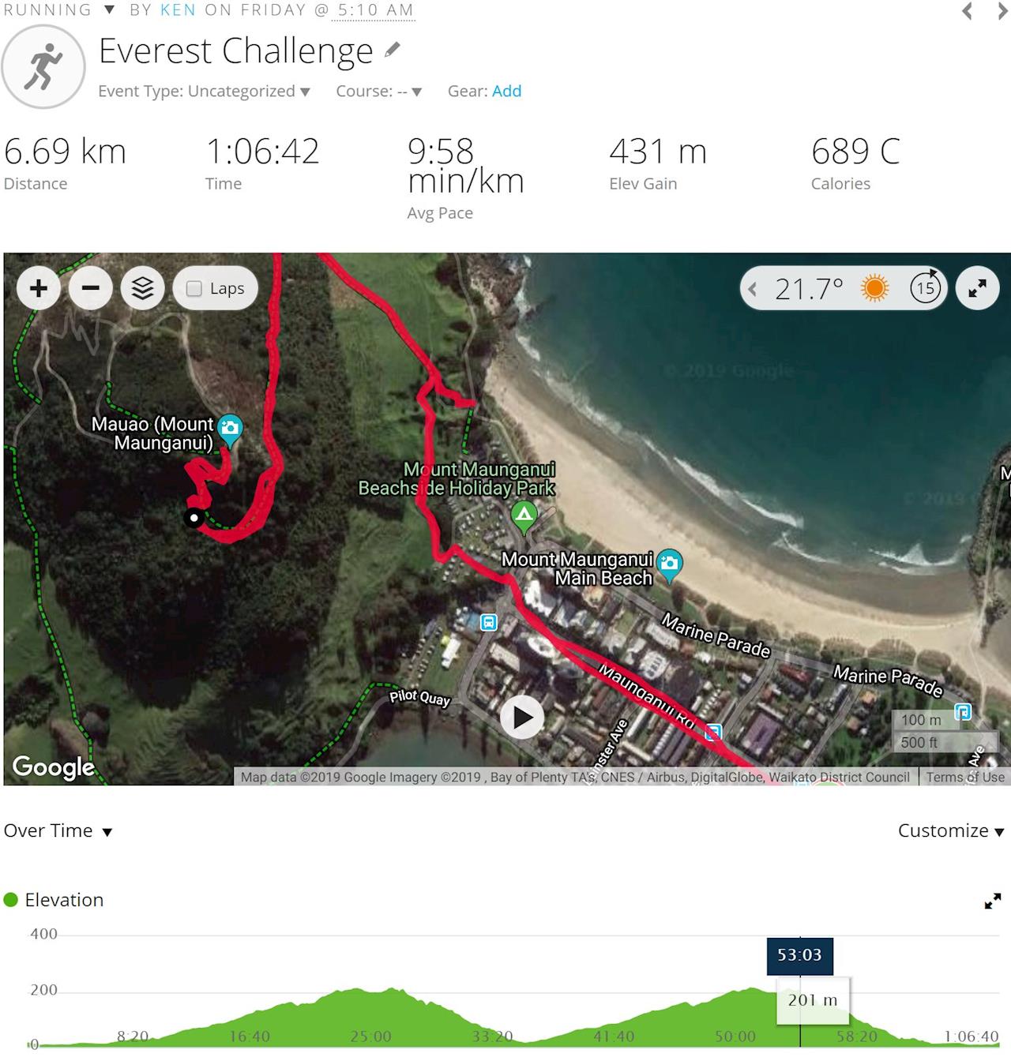This screenshot has width=1011, height=1061.
Task: Open Ken's profile link
Action: click(x=179, y=10)
